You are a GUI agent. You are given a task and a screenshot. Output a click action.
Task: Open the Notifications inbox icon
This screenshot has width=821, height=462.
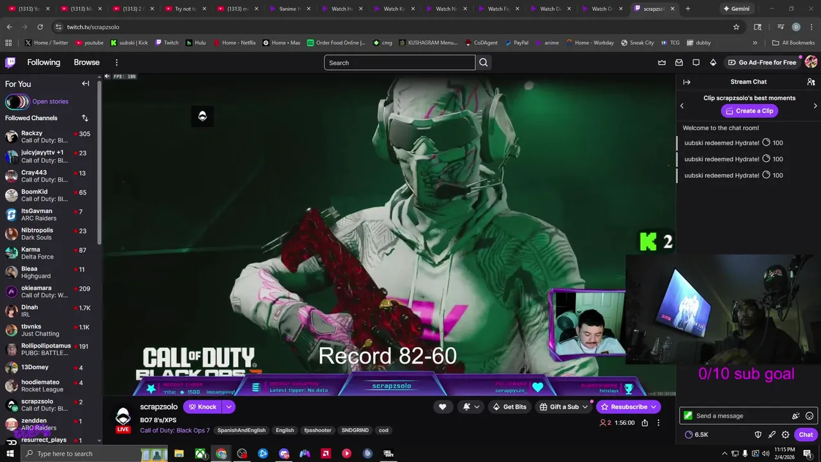679,62
